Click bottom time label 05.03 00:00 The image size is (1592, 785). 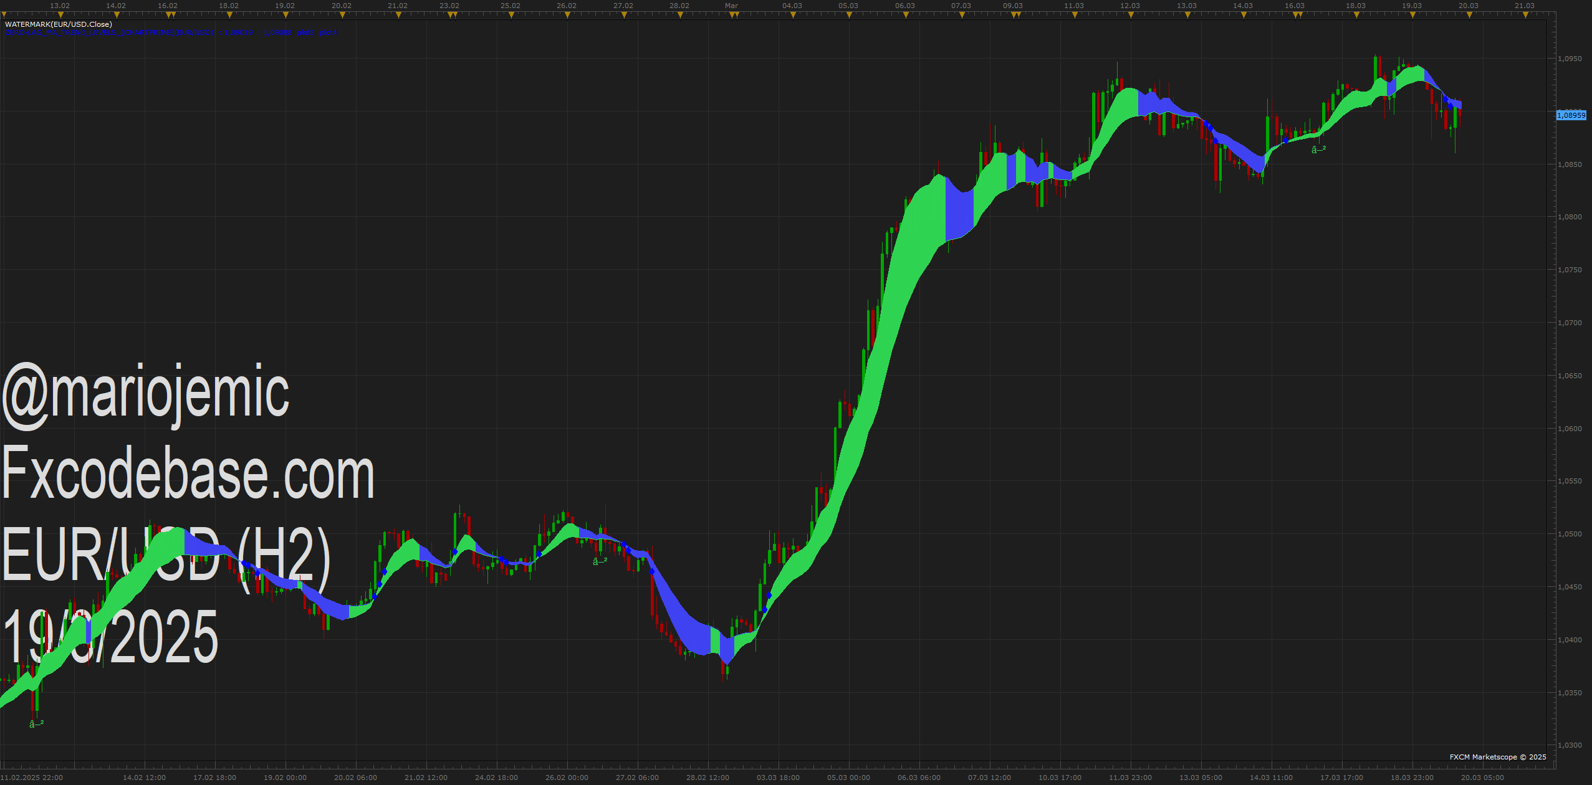click(x=848, y=778)
